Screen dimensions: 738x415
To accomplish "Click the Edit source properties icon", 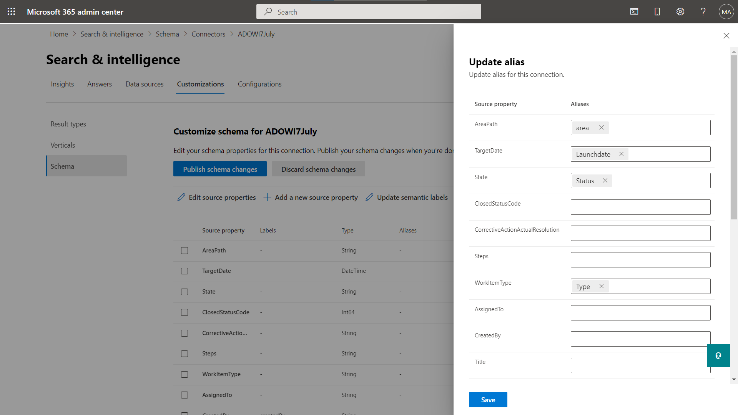I will [x=181, y=197].
